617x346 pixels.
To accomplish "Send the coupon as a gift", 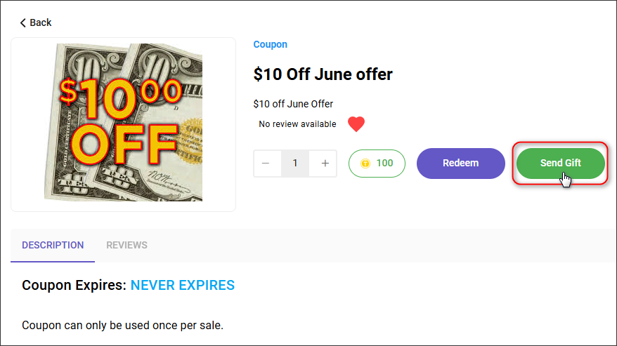I will [560, 163].
